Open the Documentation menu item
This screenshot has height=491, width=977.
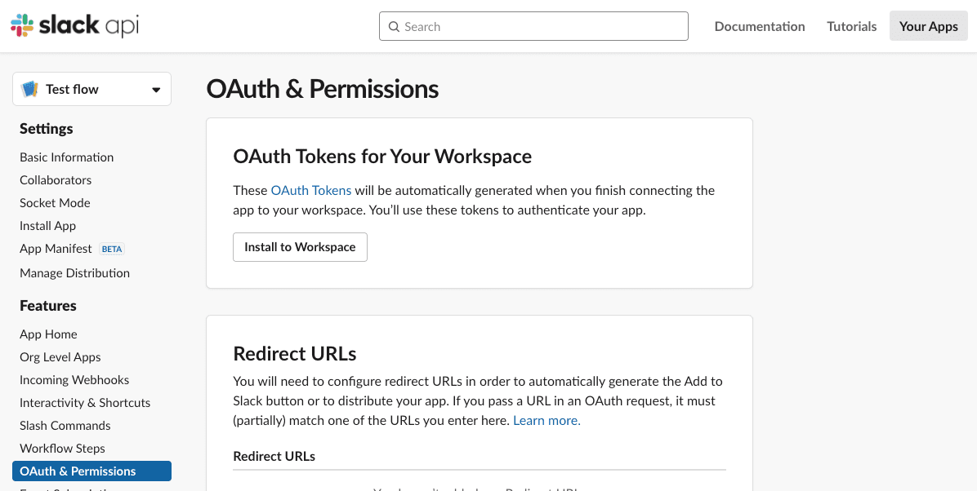759,26
